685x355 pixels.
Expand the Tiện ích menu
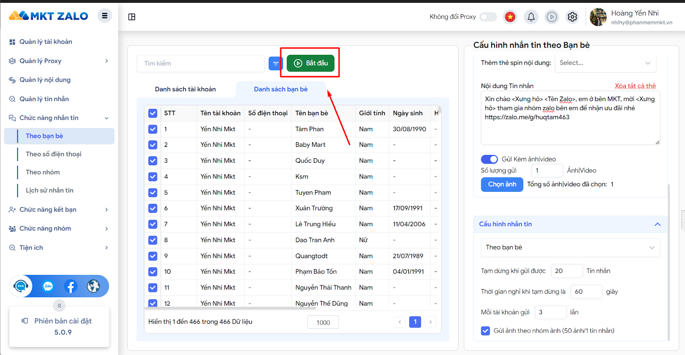(x=59, y=248)
